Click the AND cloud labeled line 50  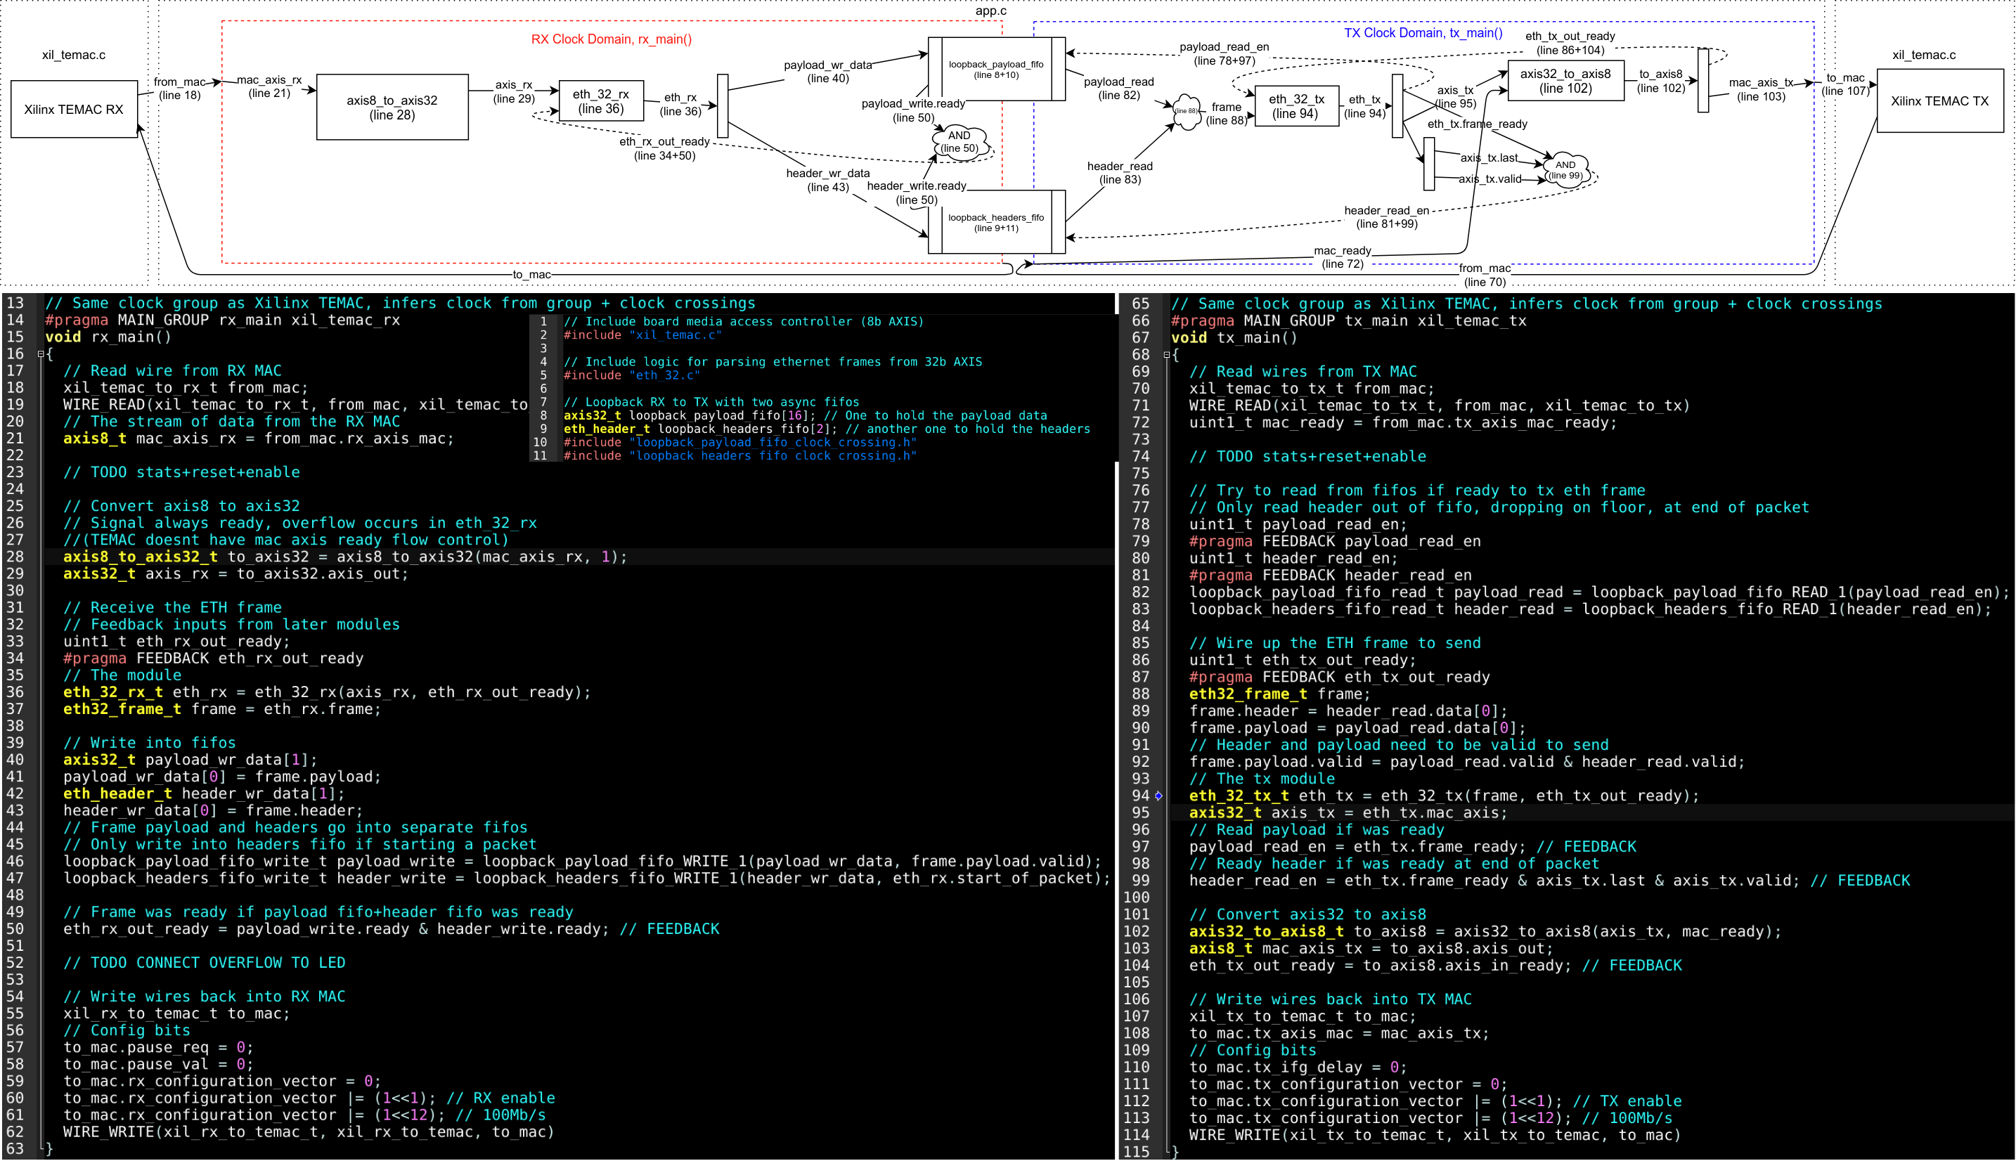[960, 143]
